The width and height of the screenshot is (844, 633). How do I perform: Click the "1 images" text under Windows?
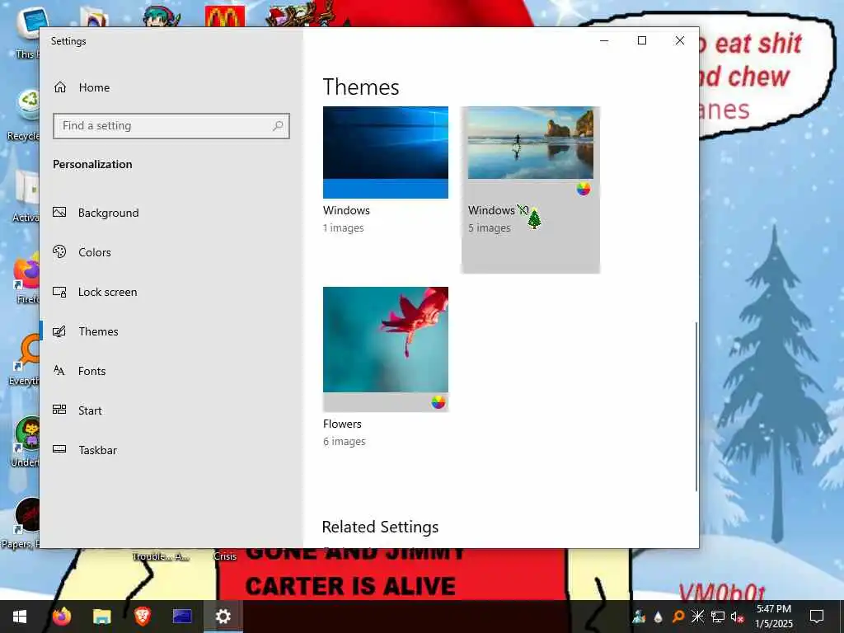(x=344, y=227)
